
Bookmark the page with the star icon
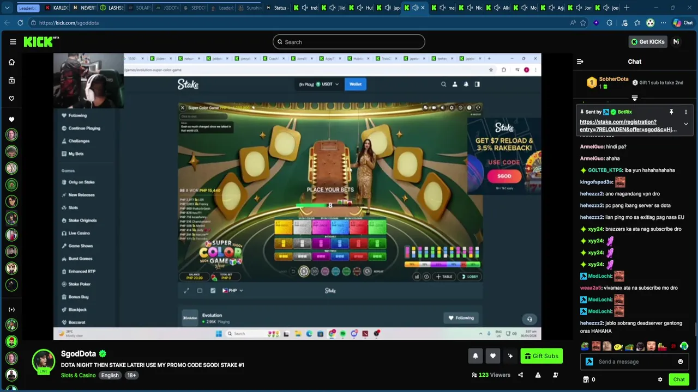(x=583, y=23)
